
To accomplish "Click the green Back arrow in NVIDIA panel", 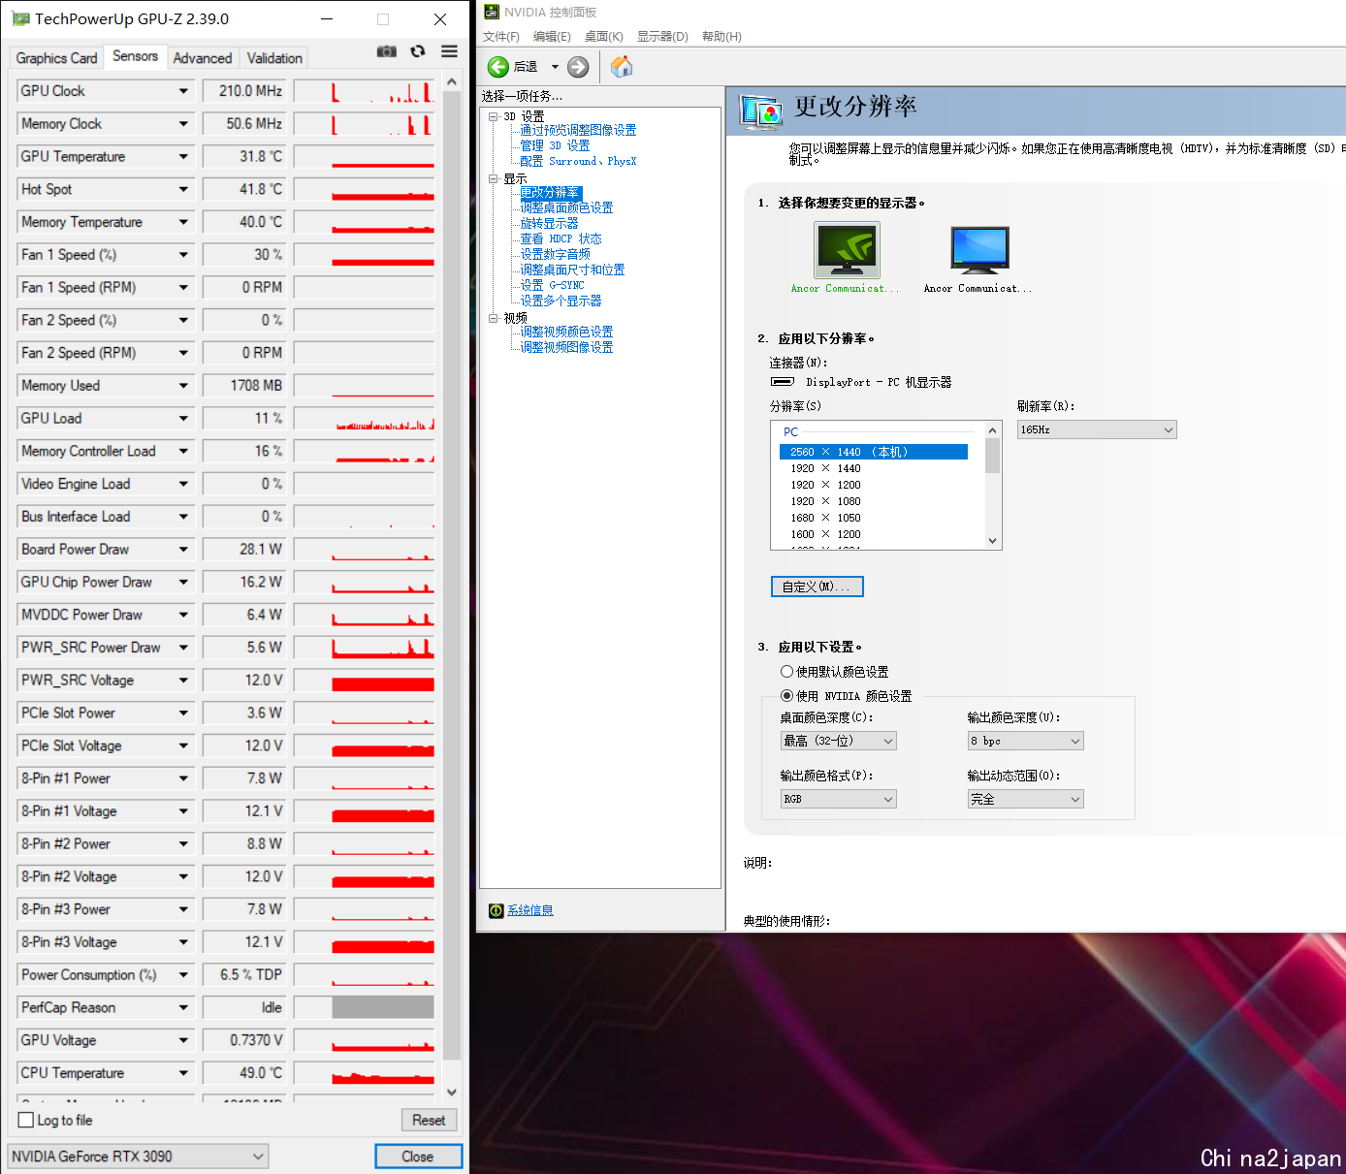I will point(498,67).
